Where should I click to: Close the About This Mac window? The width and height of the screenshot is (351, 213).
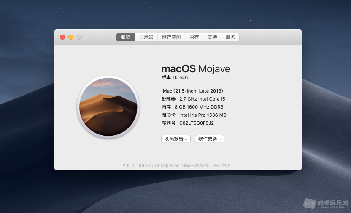tap(62, 37)
